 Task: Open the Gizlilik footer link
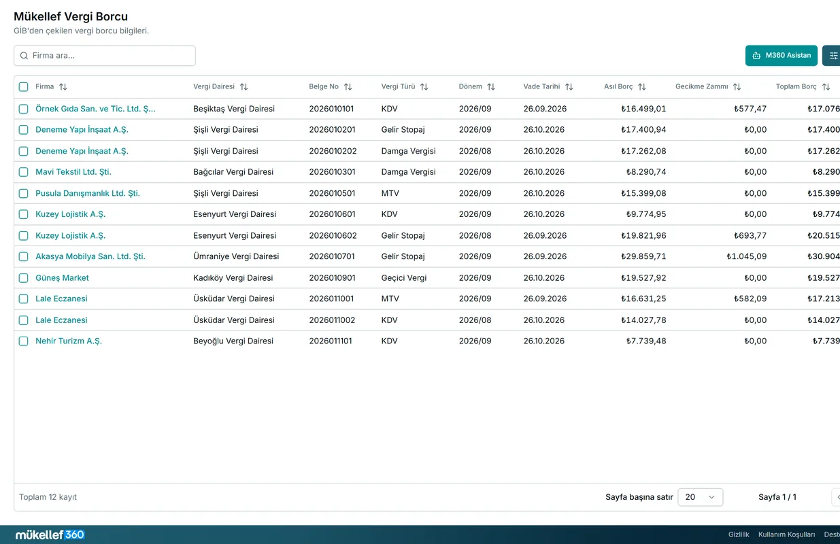click(739, 534)
